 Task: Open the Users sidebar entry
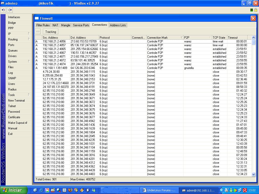pyautogui.click(x=19, y=84)
